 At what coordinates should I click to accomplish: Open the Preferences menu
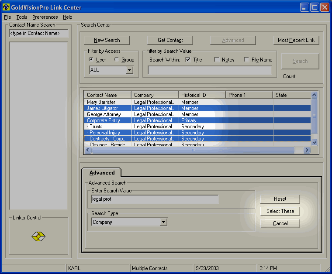45,17
